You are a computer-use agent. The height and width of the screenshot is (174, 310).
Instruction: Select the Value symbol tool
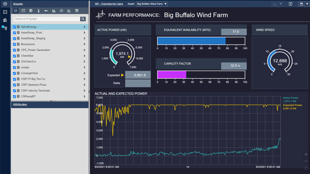[23, 11]
